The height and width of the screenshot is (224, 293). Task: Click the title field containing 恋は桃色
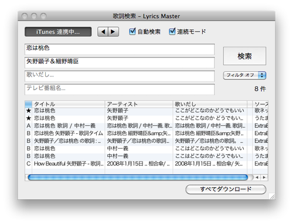click(x=120, y=49)
